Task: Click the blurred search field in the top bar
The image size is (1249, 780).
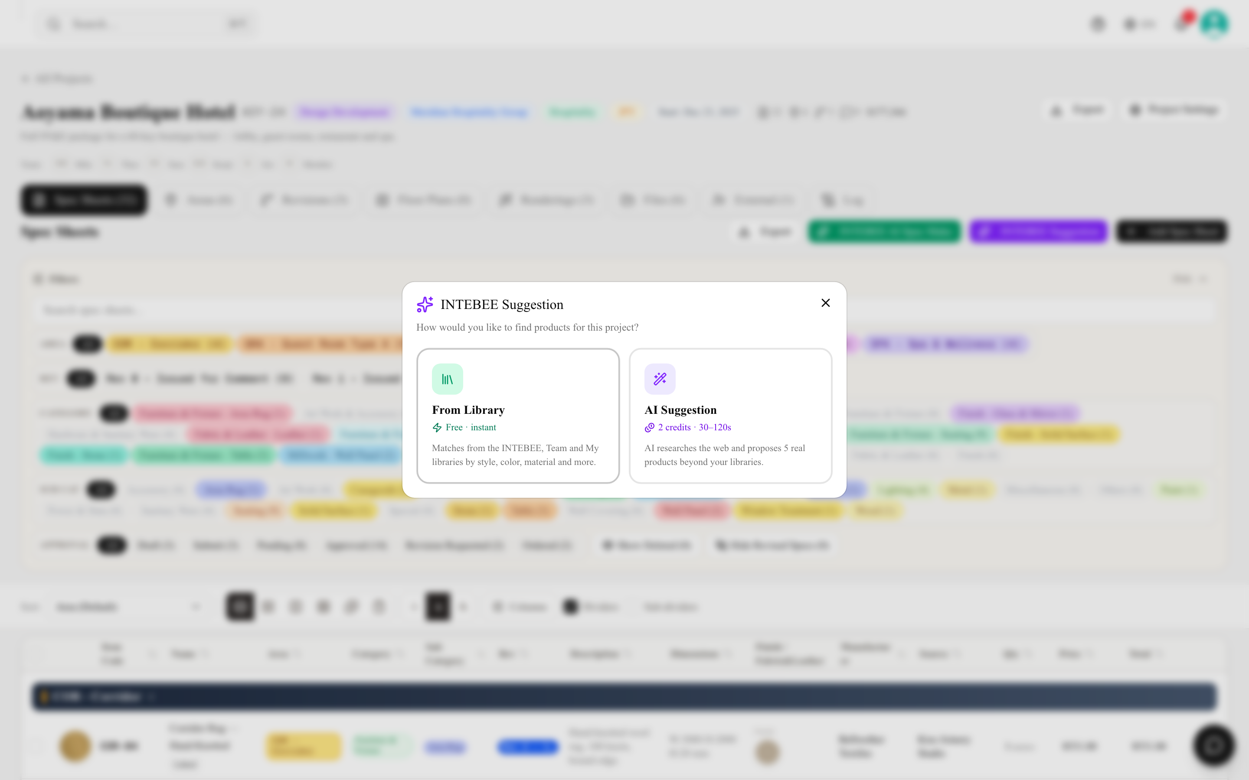Action: click(x=146, y=24)
